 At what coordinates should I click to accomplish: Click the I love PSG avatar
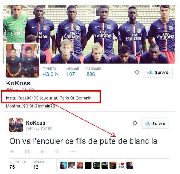click(121, 165)
